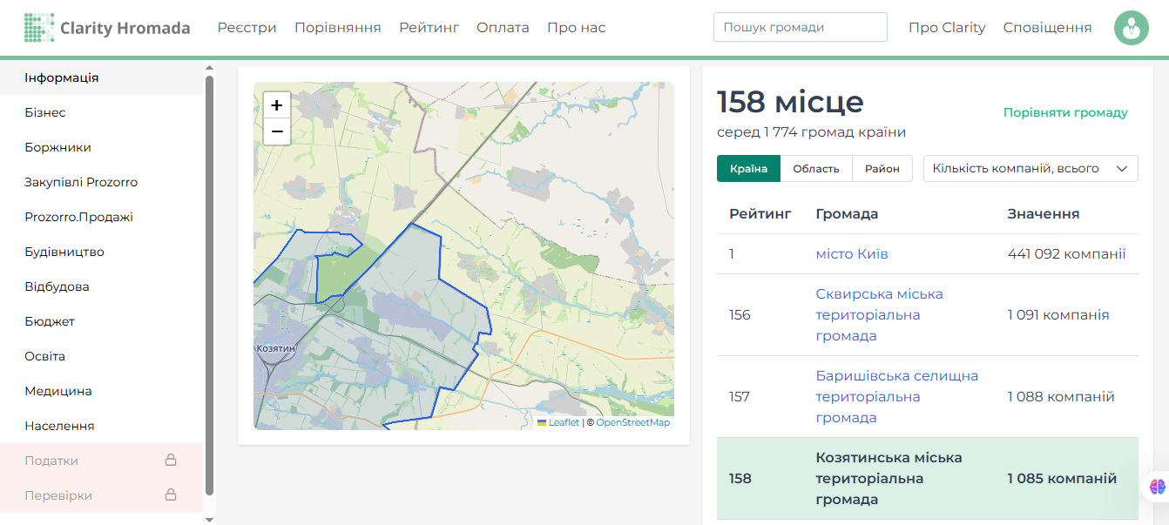Open Закупівлі Prozorro in the sidebar
Screen dimensions: 1169x525
(x=101, y=182)
